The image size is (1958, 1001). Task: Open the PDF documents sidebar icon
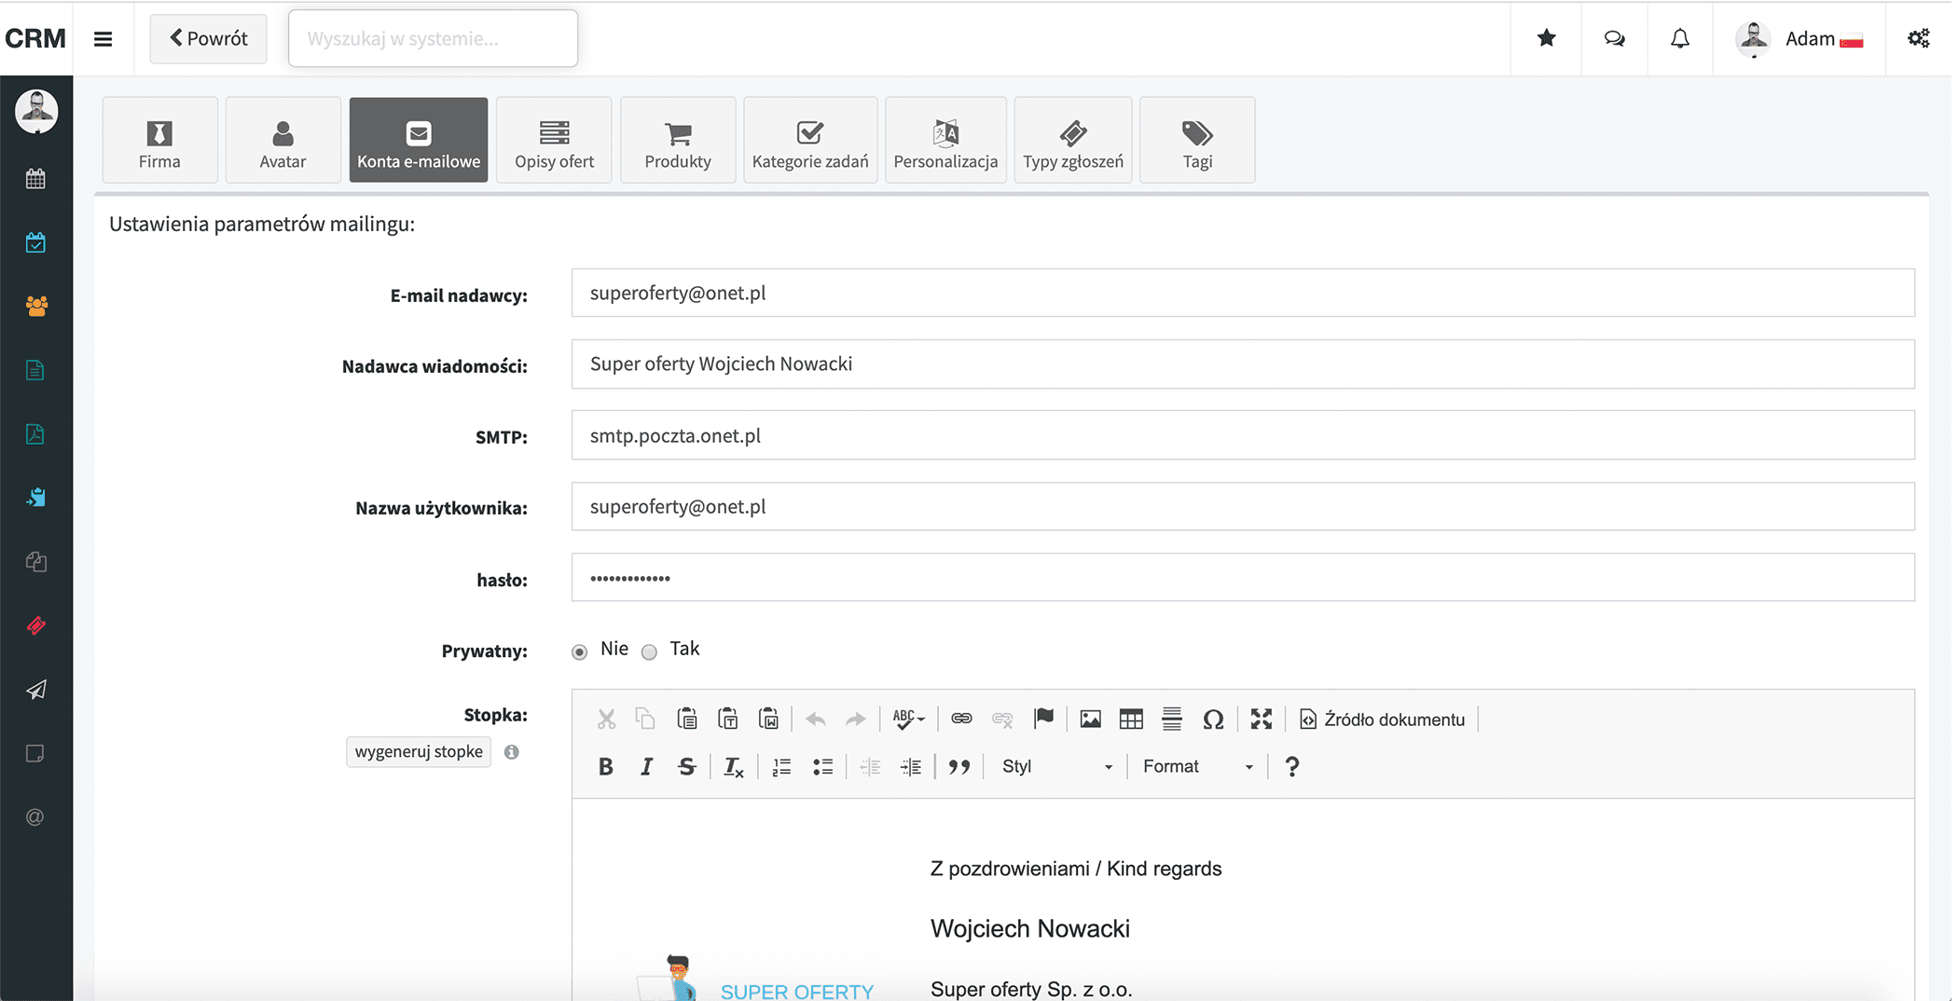click(x=35, y=434)
